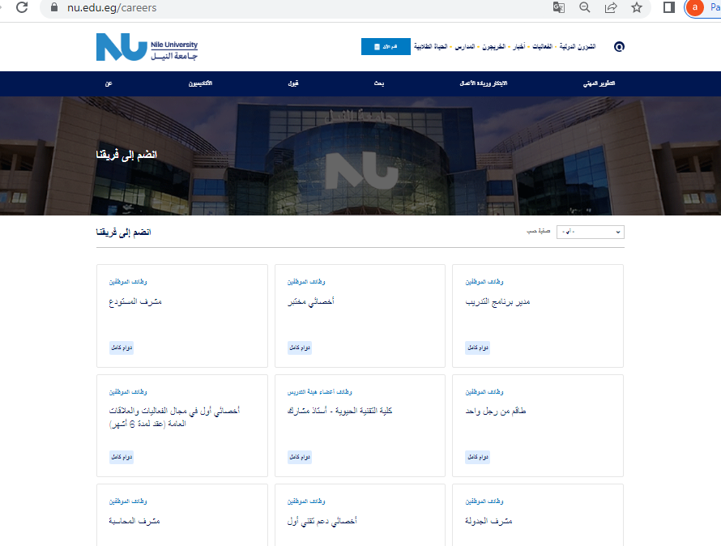Click the blue apply-now button in header
The height and width of the screenshot is (546, 721).
[386, 47]
